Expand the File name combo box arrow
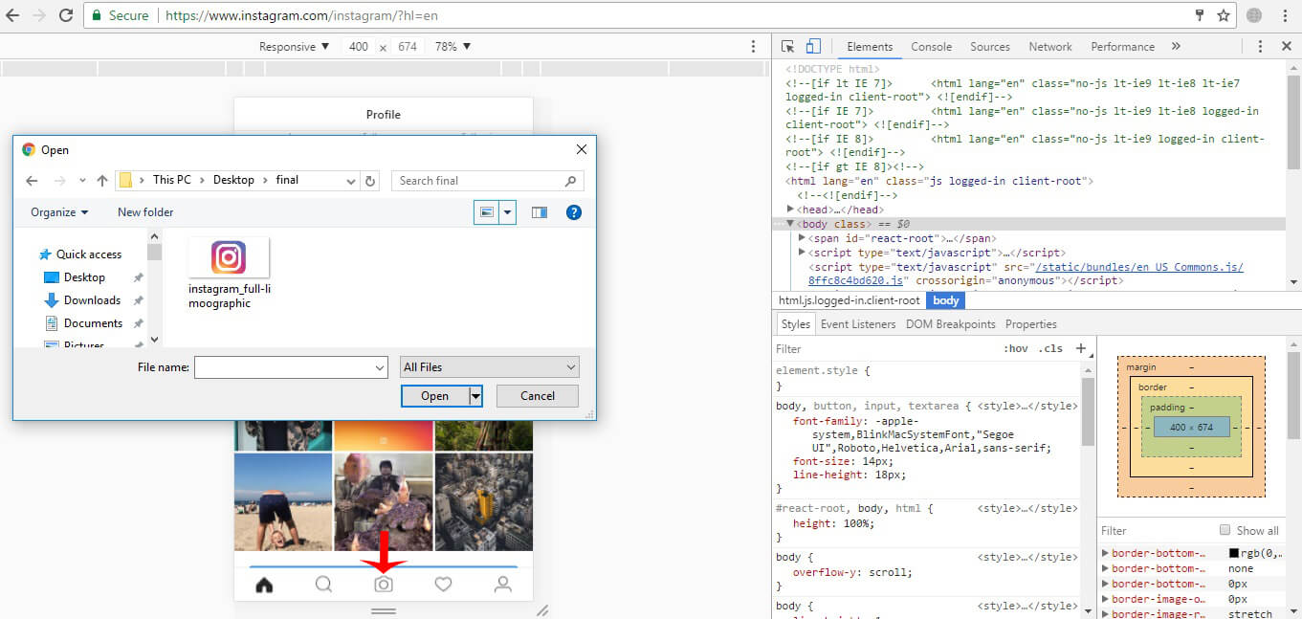The width and height of the screenshot is (1302, 619). click(x=379, y=367)
